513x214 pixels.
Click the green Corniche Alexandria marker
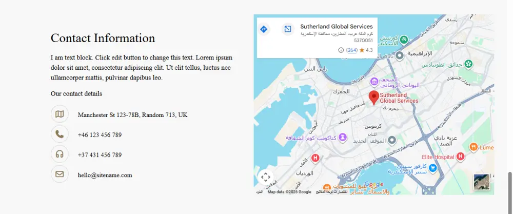pos(404,40)
